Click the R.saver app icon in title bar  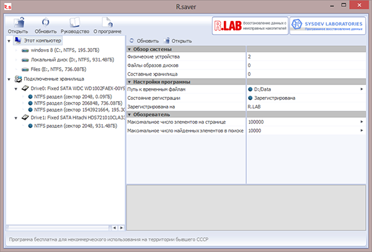7,7
